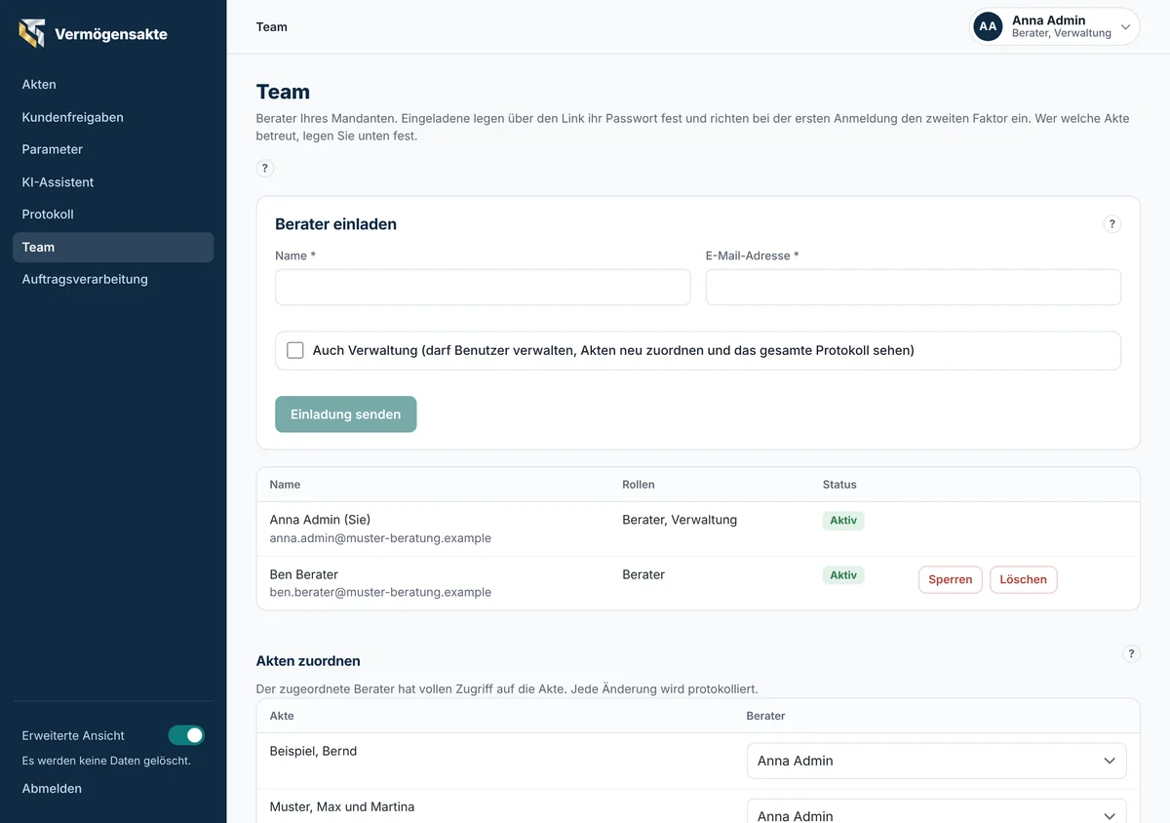Select Team in the sidebar
The width and height of the screenshot is (1170, 823).
(113, 247)
